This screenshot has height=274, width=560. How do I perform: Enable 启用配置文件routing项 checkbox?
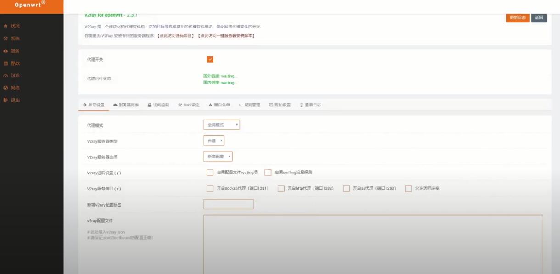(x=210, y=173)
